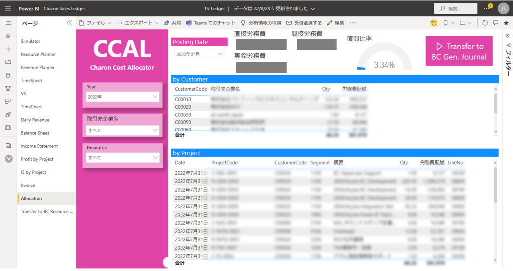The image size is (513, 271).
Task: Toggle the hamburger navigation menu
Action: pyautogui.click(x=8, y=23)
